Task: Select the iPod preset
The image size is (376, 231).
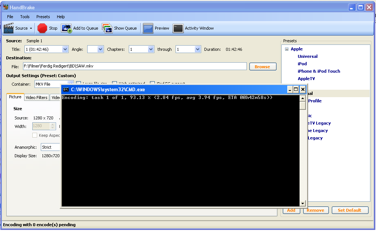Action: pyautogui.click(x=302, y=64)
